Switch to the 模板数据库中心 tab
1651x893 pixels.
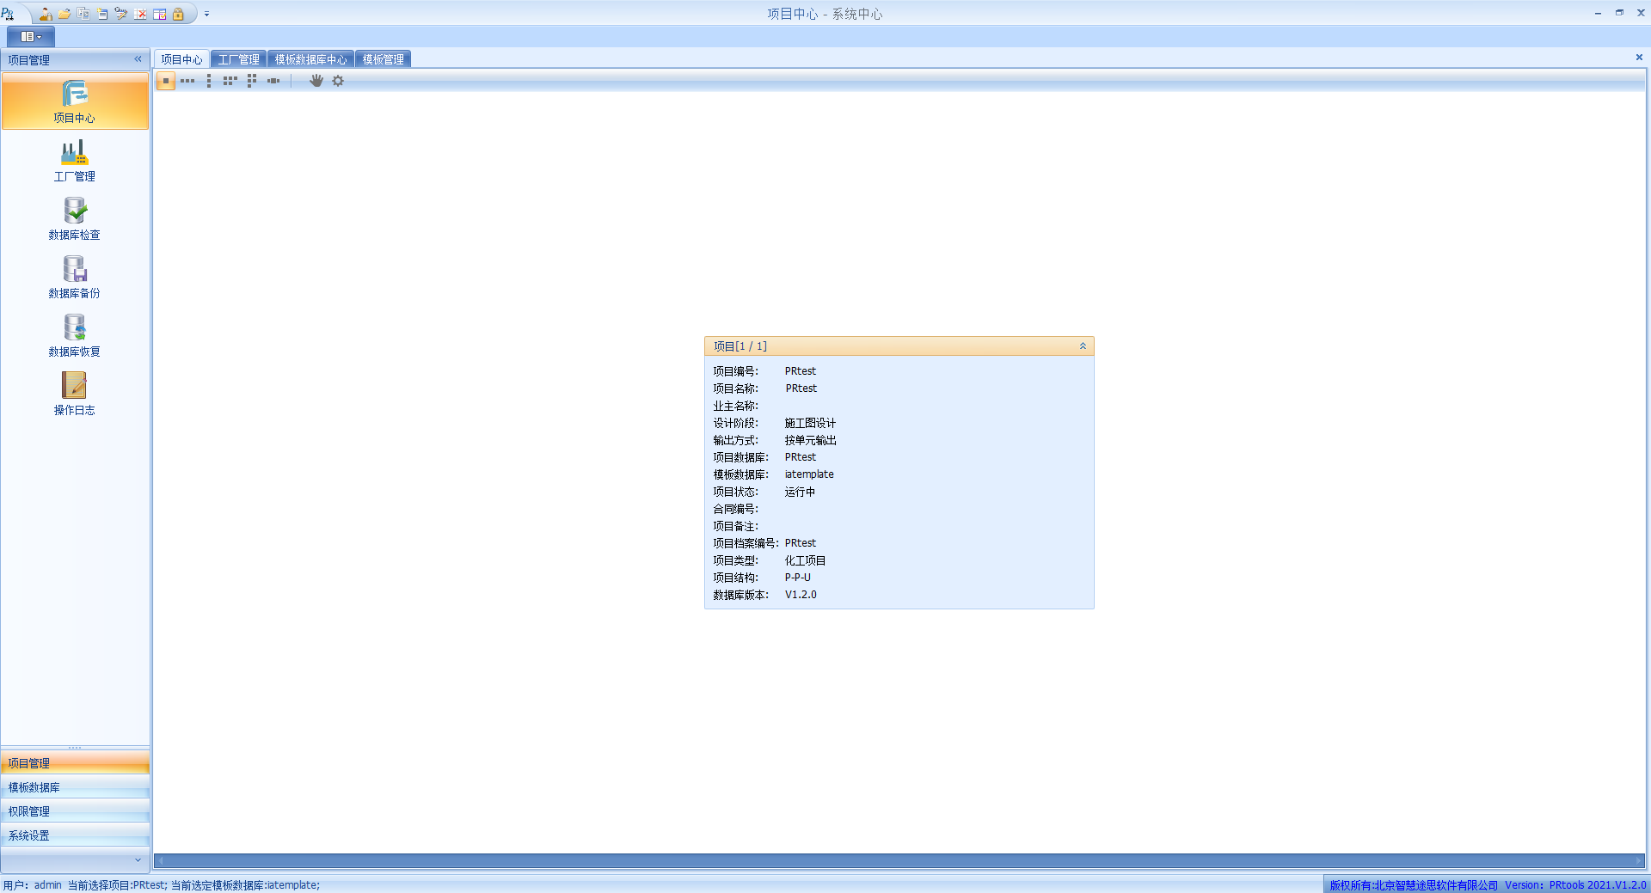[310, 59]
